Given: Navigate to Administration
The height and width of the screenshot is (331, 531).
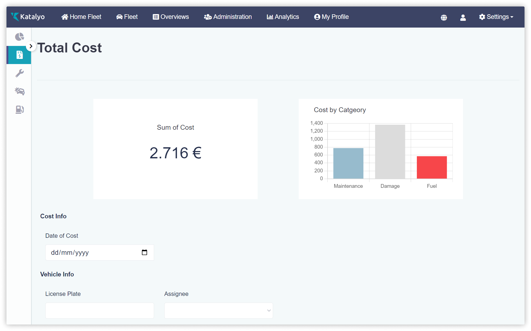Looking at the screenshot, I should pos(228,17).
